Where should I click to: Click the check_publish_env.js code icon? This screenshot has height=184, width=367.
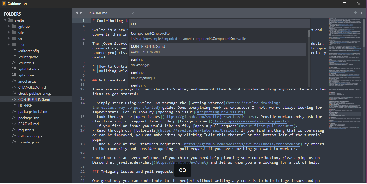click(x=14, y=94)
